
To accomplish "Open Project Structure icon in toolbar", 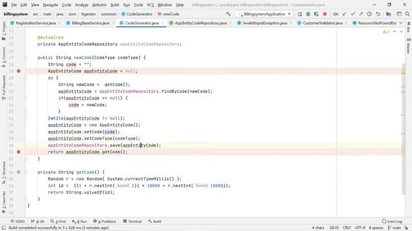I will pyautogui.click(x=388, y=14).
